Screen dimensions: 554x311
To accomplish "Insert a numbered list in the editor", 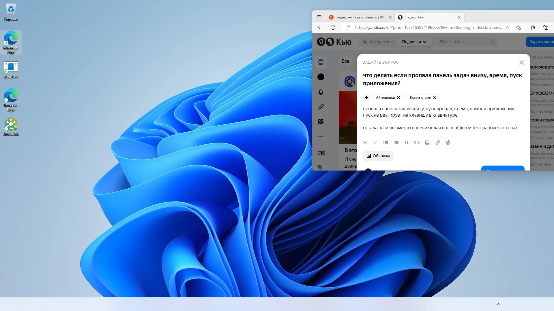I will coord(396,143).
